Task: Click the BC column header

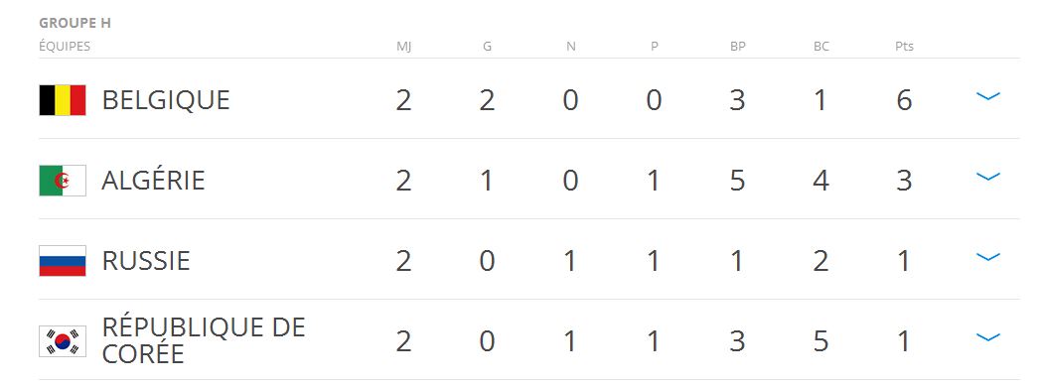Action: coord(820,47)
